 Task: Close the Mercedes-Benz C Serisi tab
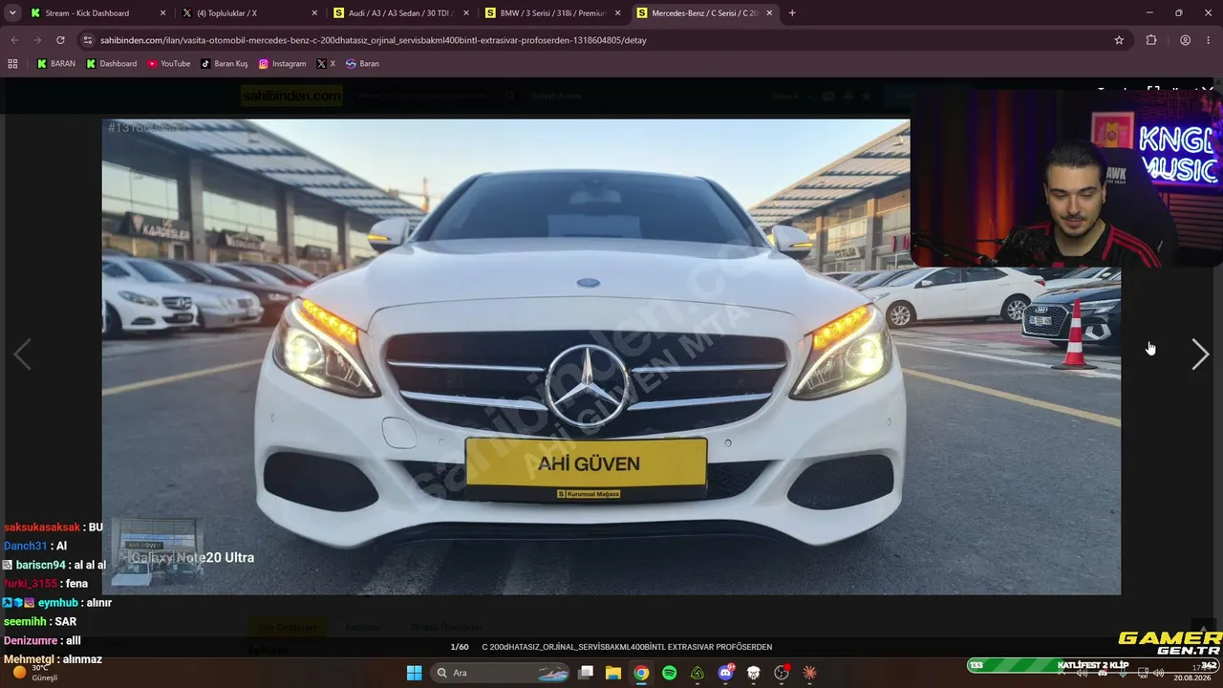769,13
